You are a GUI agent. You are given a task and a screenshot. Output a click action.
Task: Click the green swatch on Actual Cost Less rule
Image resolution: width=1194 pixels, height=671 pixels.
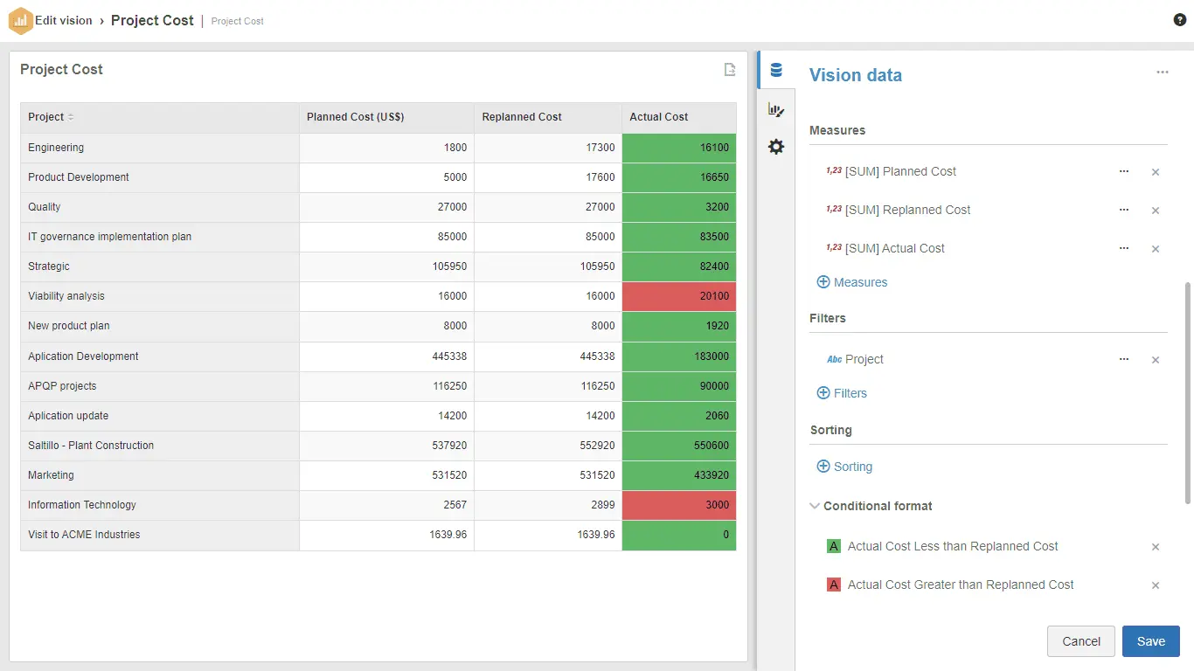(x=833, y=546)
